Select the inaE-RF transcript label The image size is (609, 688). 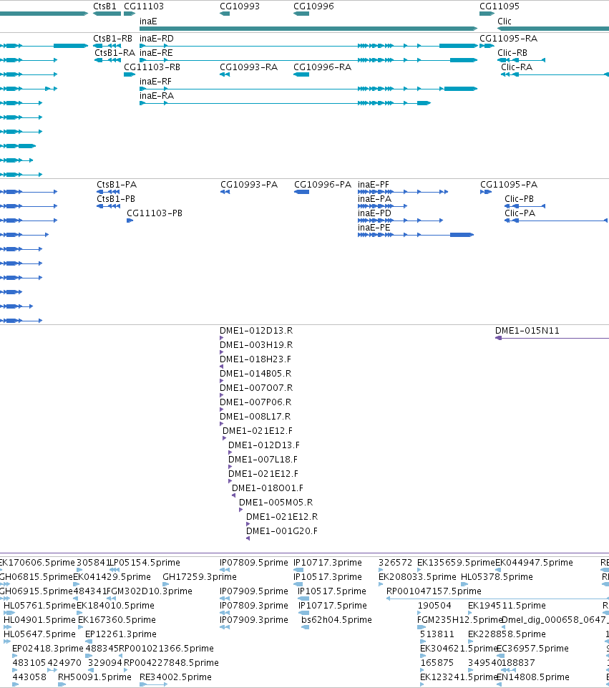point(155,82)
